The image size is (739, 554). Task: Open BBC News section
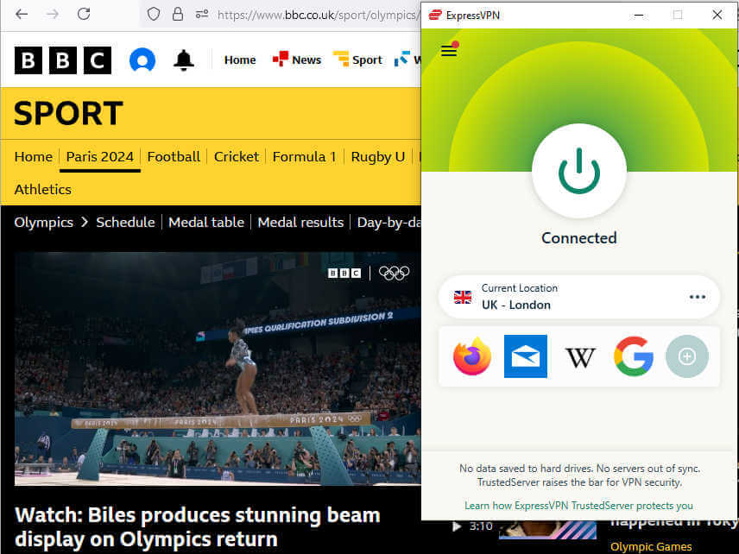tap(297, 60)
